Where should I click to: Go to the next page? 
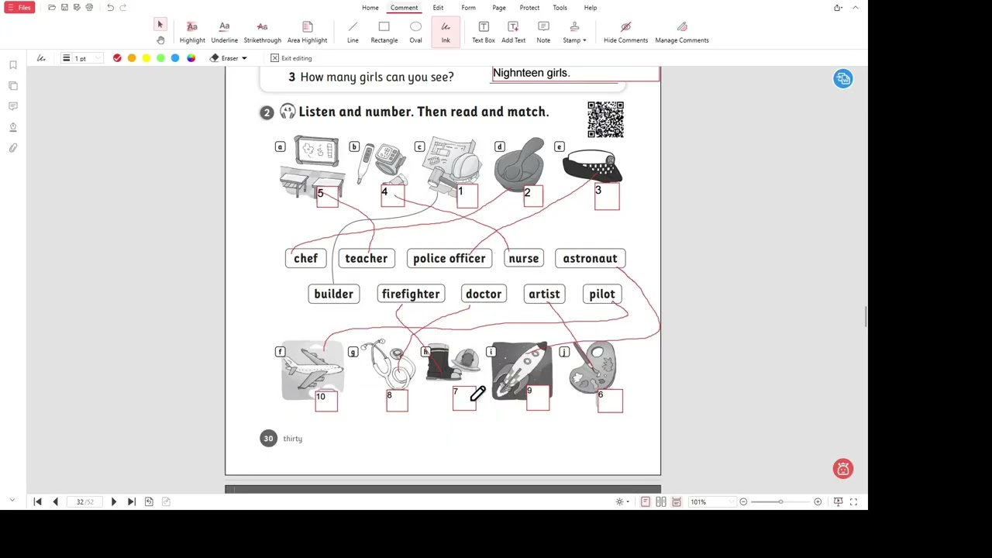coord(113,501)
